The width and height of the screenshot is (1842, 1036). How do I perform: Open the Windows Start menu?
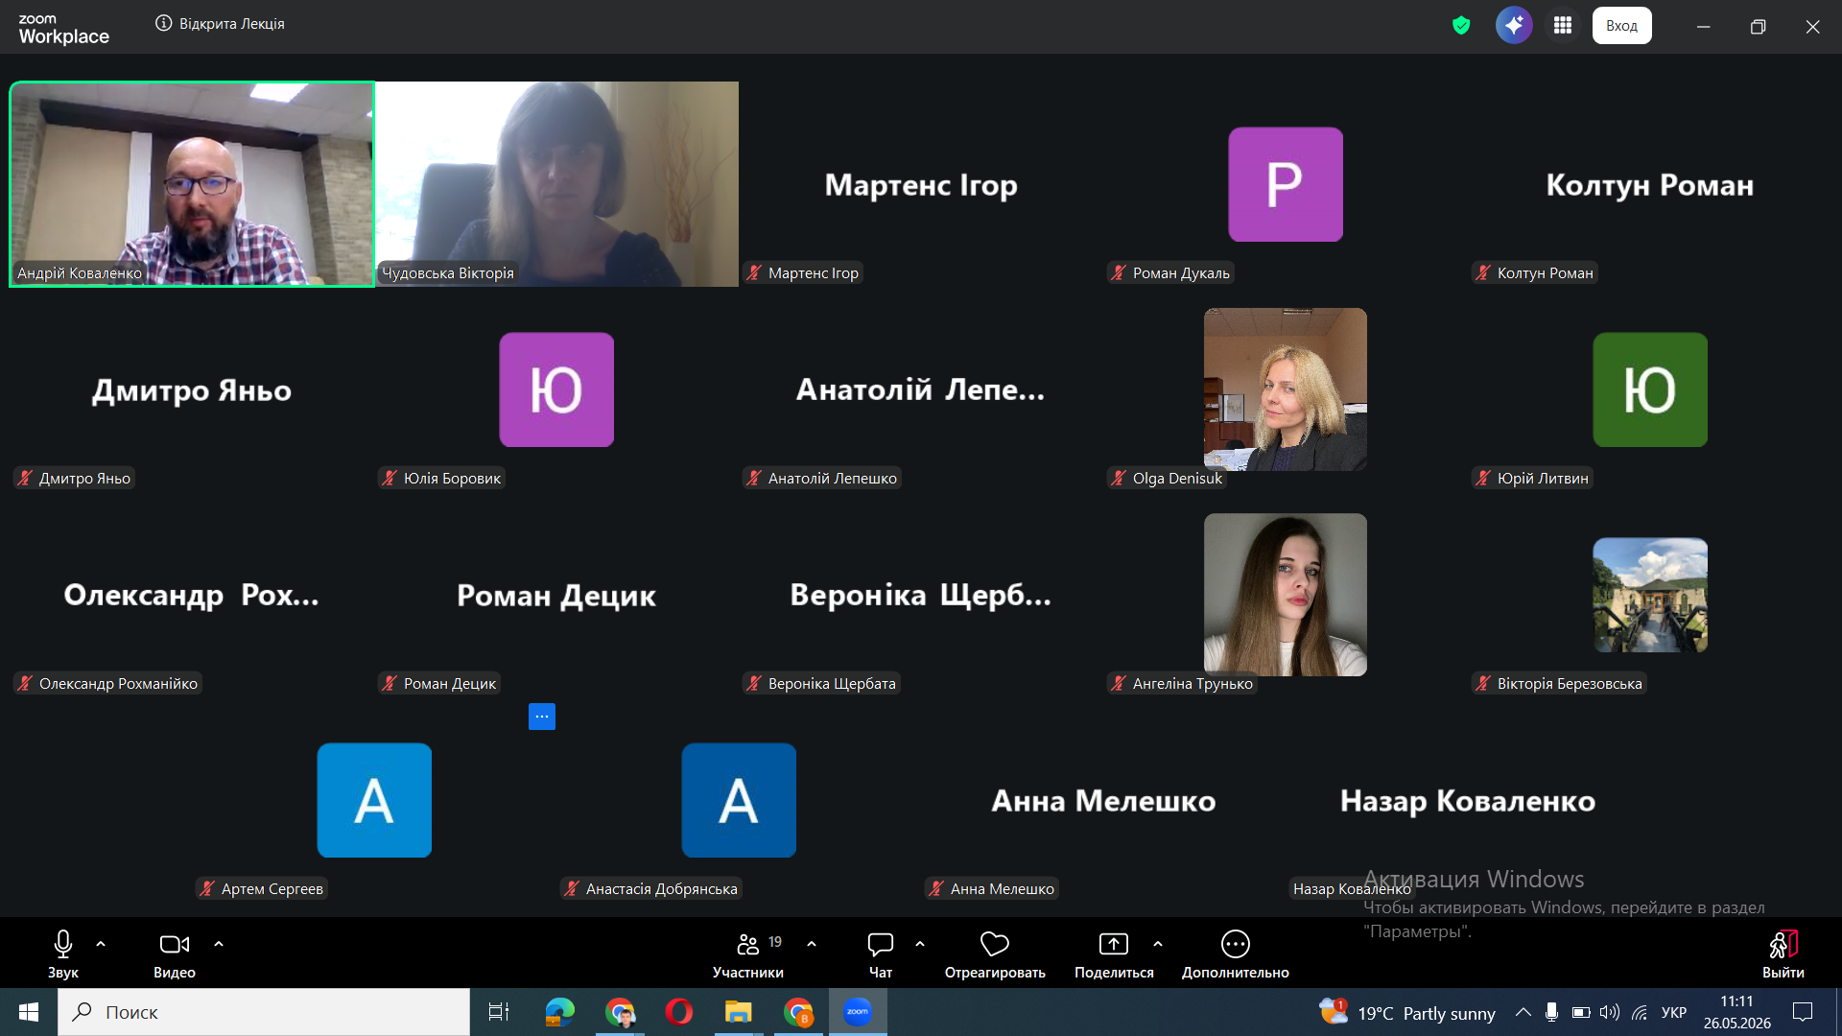click(x=29, y=1012)
